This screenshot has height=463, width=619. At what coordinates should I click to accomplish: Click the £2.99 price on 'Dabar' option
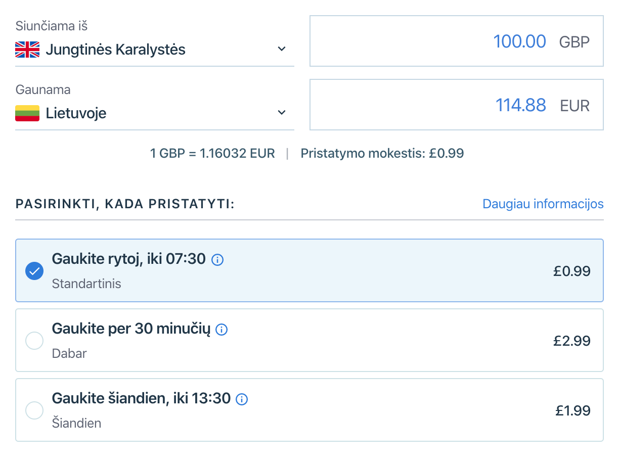pyautogui.click(x=571, y=341)
